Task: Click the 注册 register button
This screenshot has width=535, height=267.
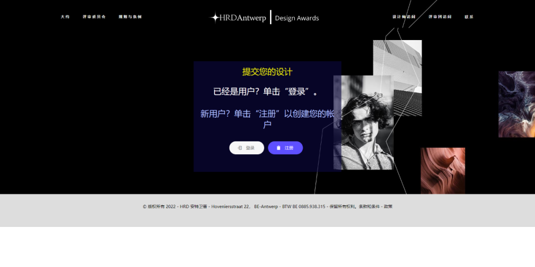Action: [285, 148]
